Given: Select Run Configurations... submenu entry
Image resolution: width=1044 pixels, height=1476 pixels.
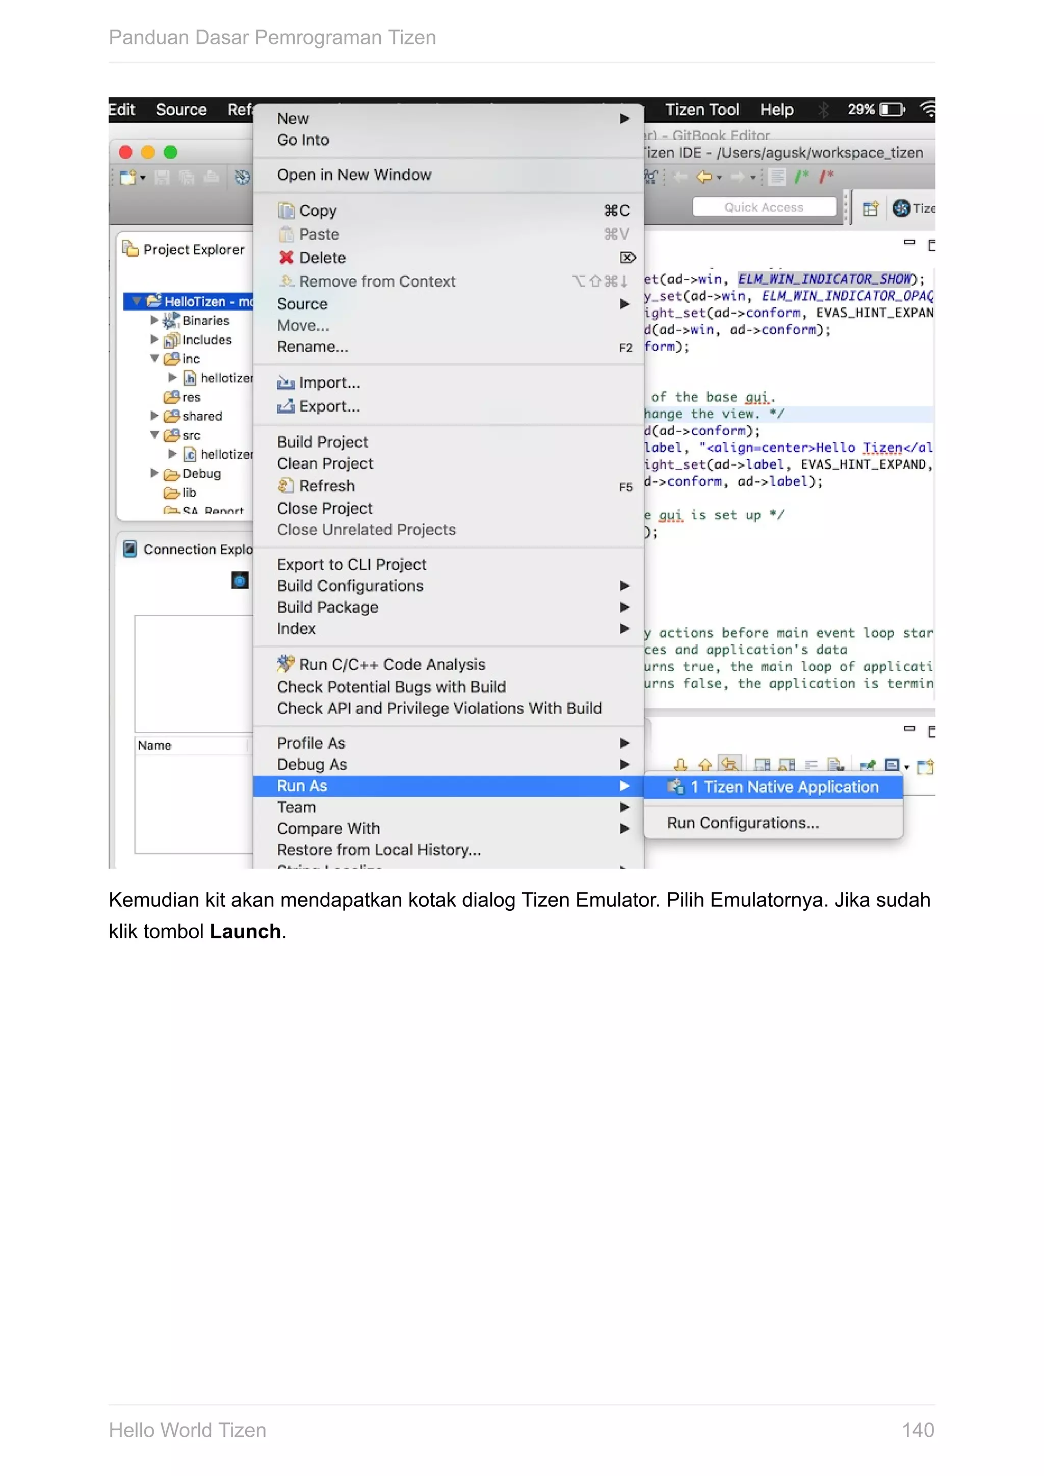Looking at the screenshot, I should pyautogui.click(x=773, y=823).
